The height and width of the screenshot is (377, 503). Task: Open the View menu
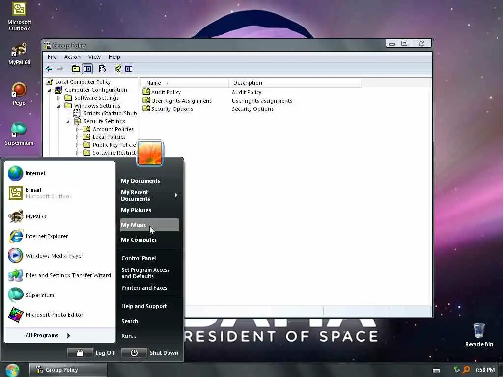click(94, 57)
